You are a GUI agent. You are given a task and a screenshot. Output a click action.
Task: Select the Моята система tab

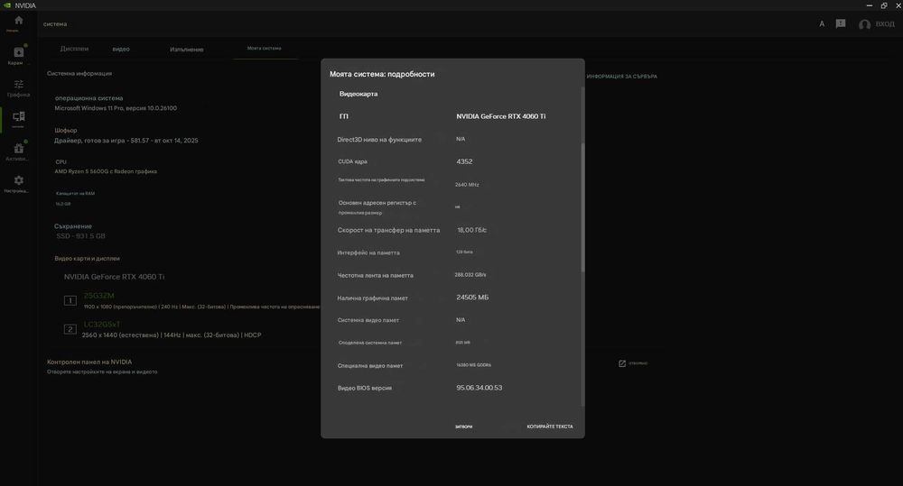tap(265, 49)
